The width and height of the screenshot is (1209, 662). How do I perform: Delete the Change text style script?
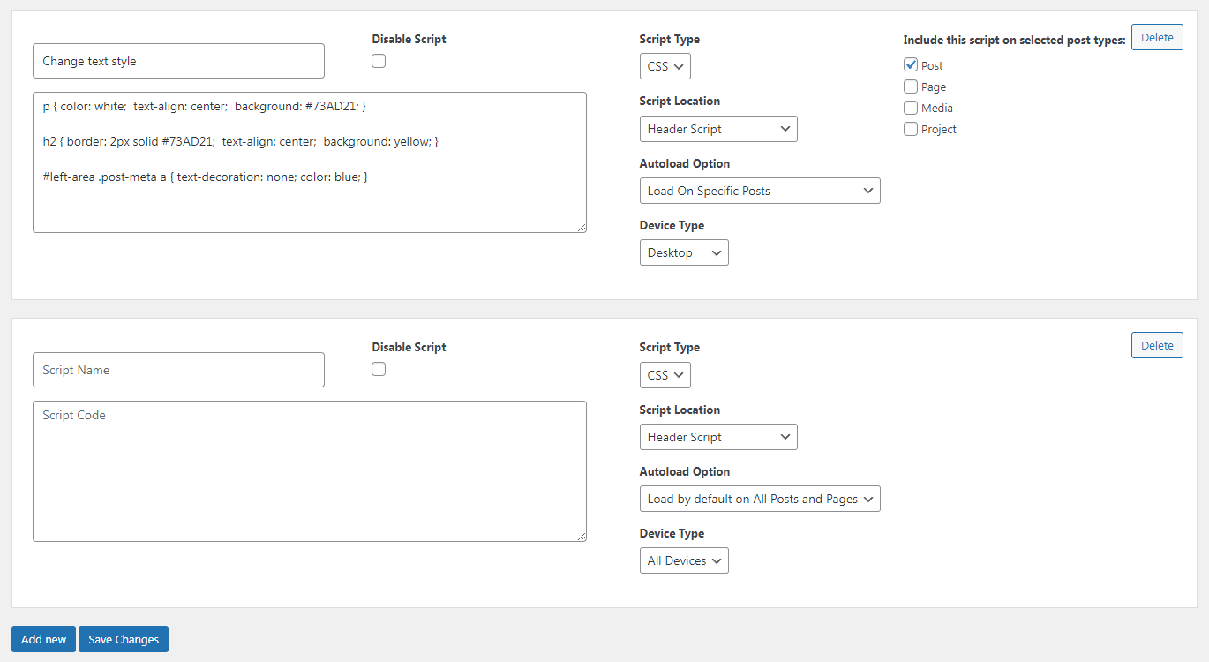click(x=1156, y=37)
